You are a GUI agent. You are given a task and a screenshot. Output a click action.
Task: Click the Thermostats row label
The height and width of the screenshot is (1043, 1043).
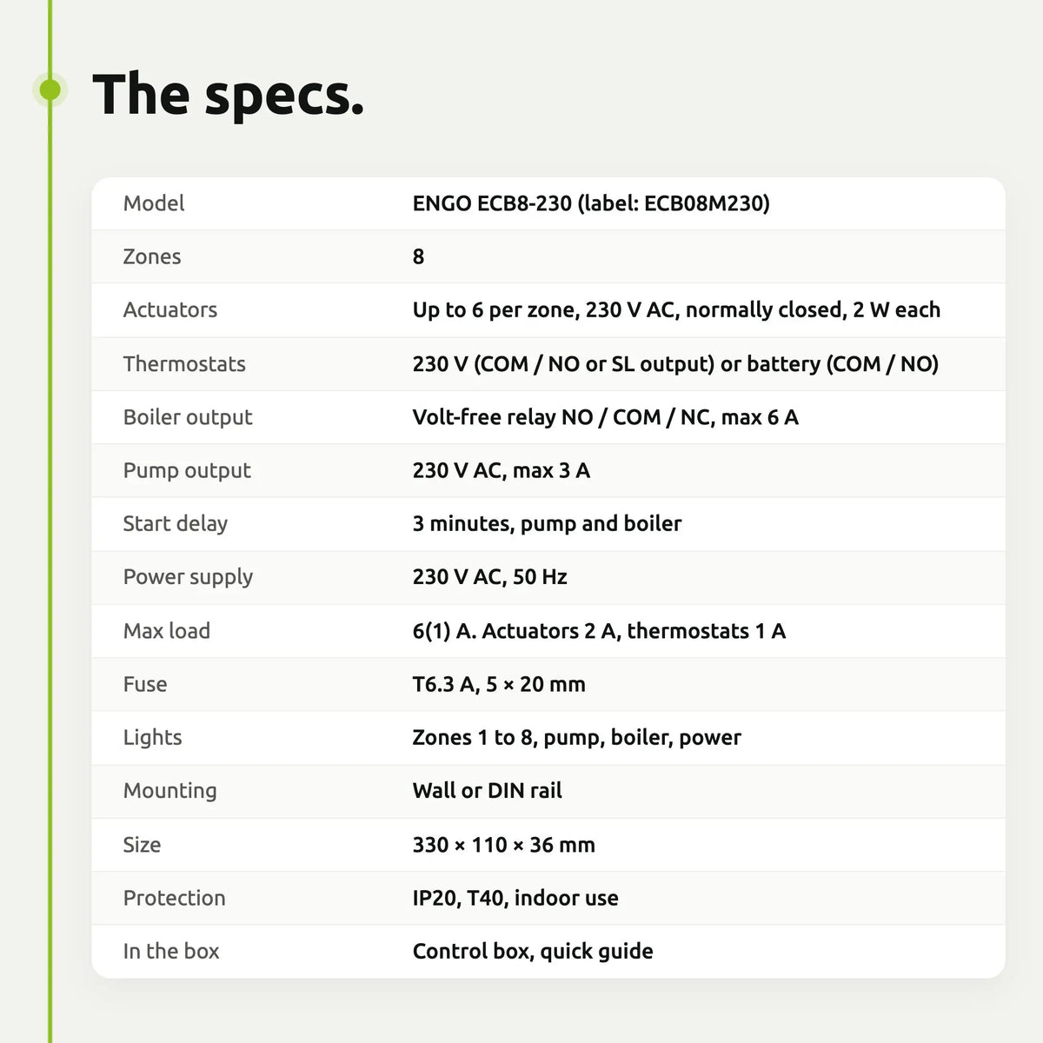pyautogui.click(x=184, y=363)
